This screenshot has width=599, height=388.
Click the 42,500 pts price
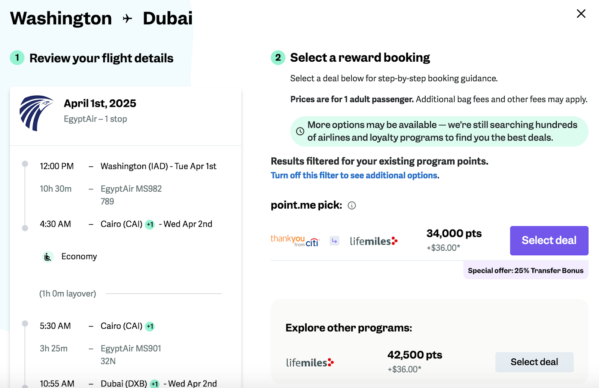pos(415,355)
